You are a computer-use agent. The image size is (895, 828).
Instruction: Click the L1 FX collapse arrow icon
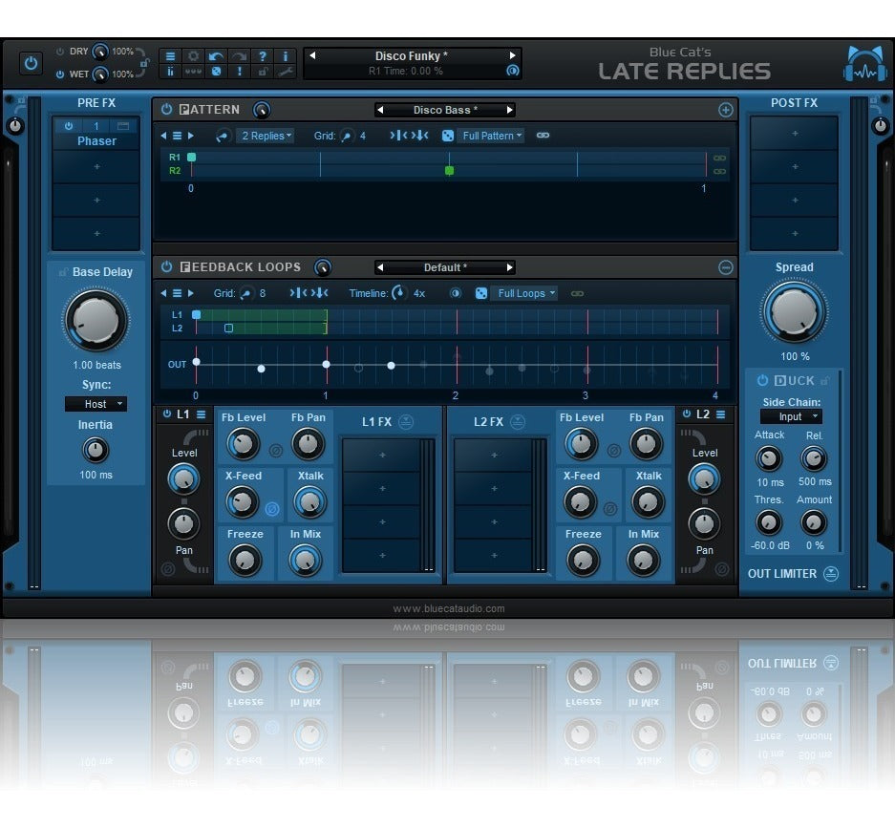click(x=406, y=421)
